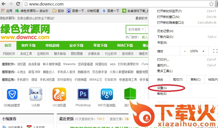The image size is (218, 128).
Task: Switch to the 首页 navigation tab
Action: tap(8, 45)
